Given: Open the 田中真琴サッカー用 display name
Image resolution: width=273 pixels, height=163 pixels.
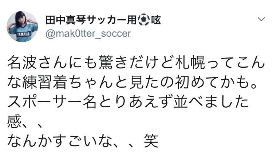Looking at the screenshot, I should [91, 20].
